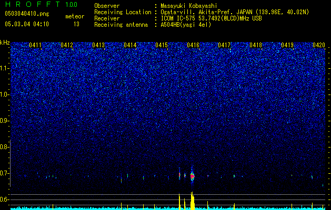Click the 0414 time marker
Viewport: 331px width, 210px height.
(x=130, y=45)
